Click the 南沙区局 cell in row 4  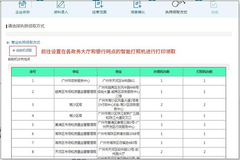(x=76, y=116)
